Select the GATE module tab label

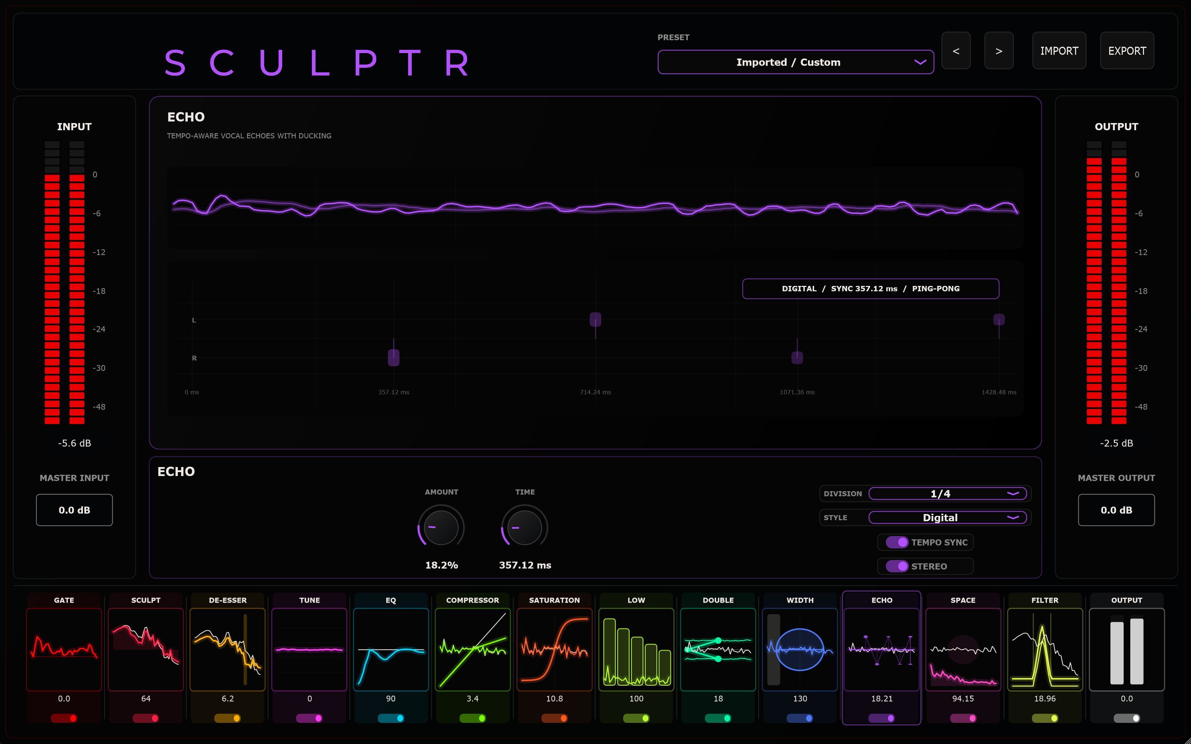point(64,600)
